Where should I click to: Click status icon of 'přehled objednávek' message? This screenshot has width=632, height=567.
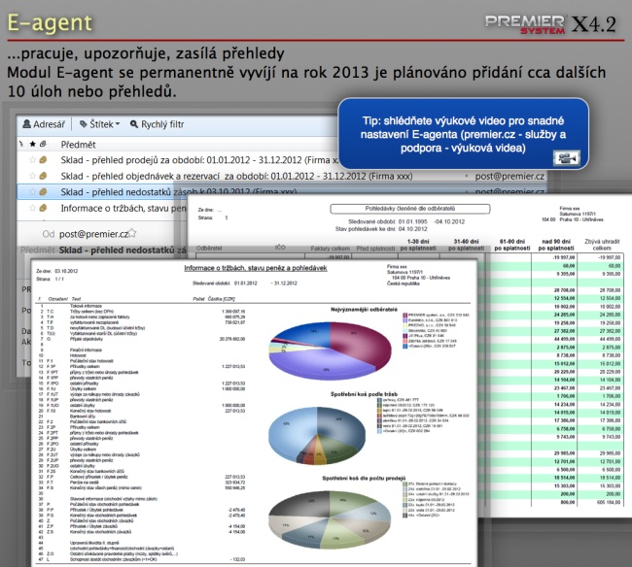43,176
